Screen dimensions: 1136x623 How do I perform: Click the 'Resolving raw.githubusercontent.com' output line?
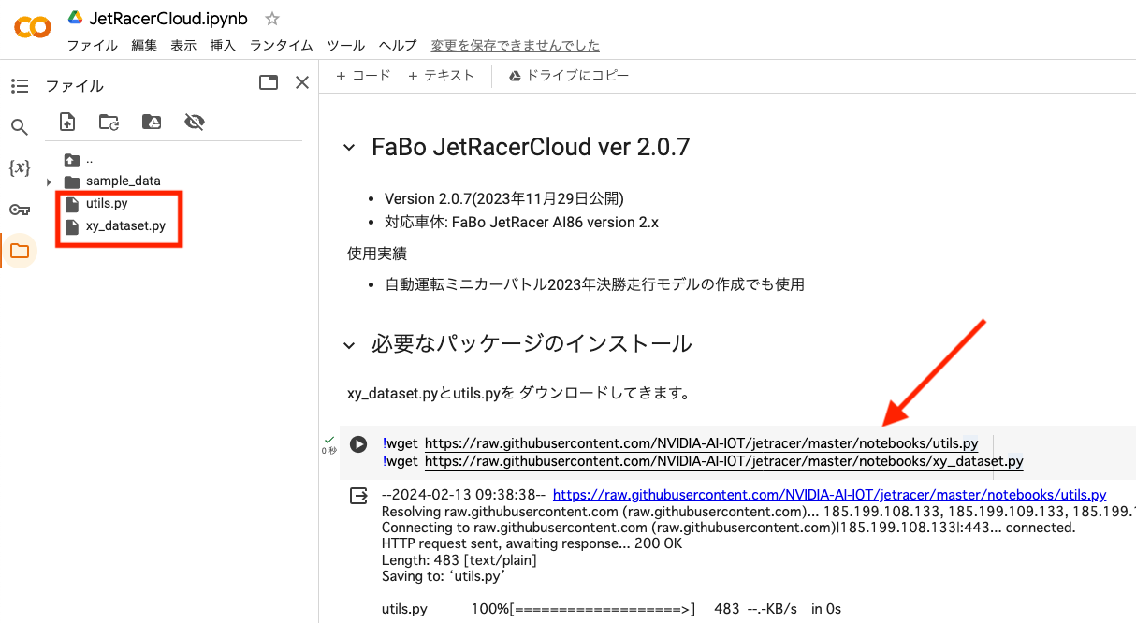click(x=758, y=512)
